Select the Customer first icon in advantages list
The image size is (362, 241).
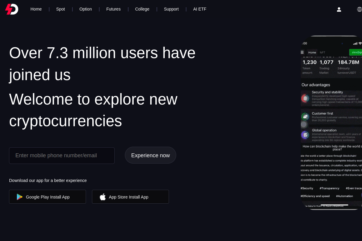(x=305, y=117)
